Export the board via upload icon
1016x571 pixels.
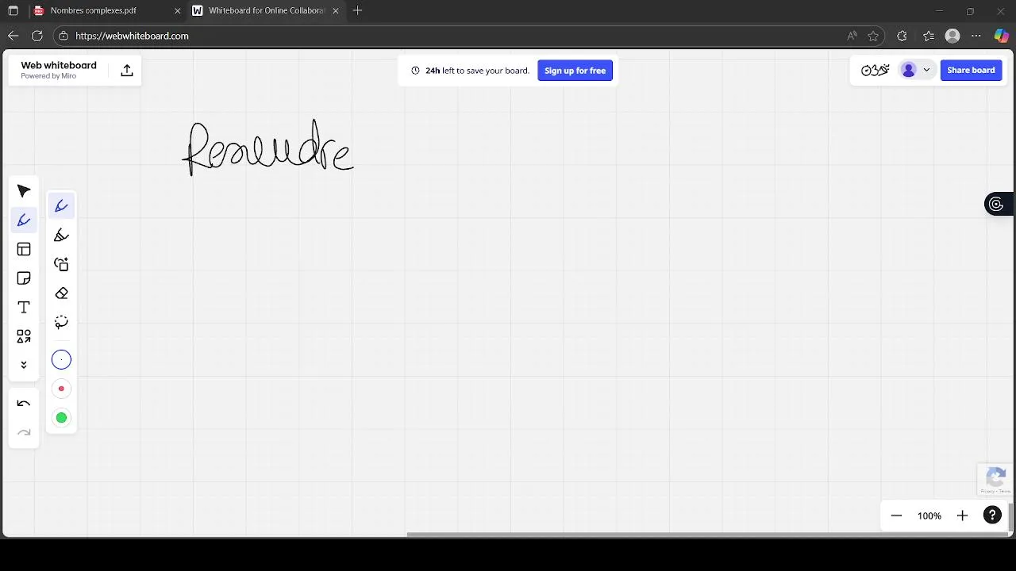pyautogui.click(x=127, y=71)
